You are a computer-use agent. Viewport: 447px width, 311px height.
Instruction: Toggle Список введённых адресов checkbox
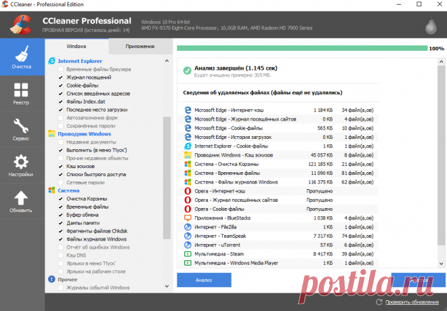pos(60,94)
